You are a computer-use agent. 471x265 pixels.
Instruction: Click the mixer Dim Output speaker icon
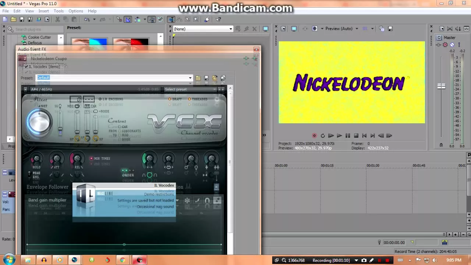coord(458,29)
